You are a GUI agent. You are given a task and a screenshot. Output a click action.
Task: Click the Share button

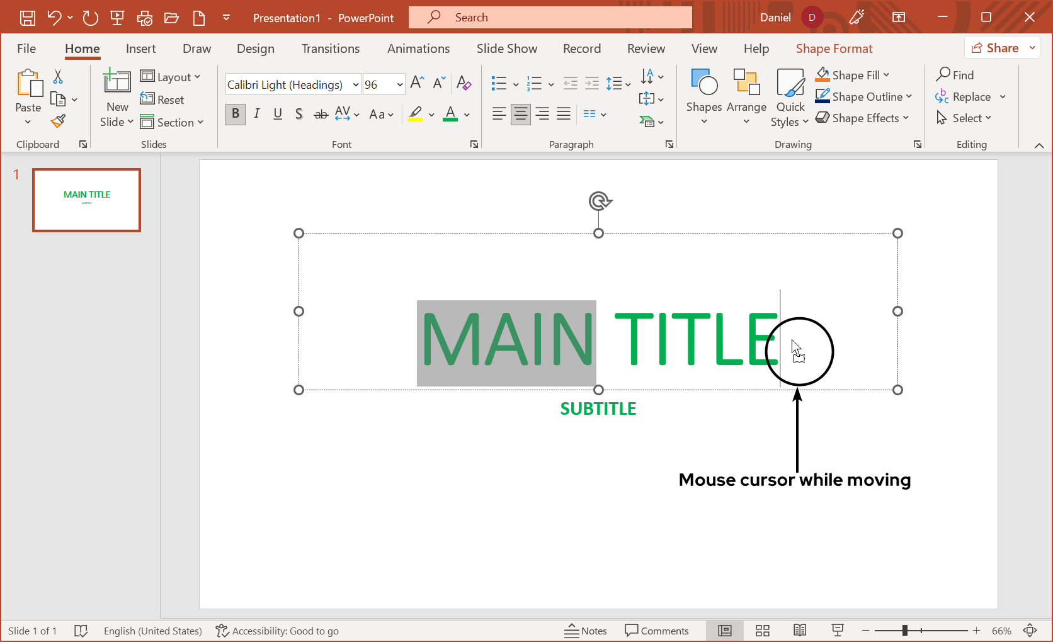(995, 48)
